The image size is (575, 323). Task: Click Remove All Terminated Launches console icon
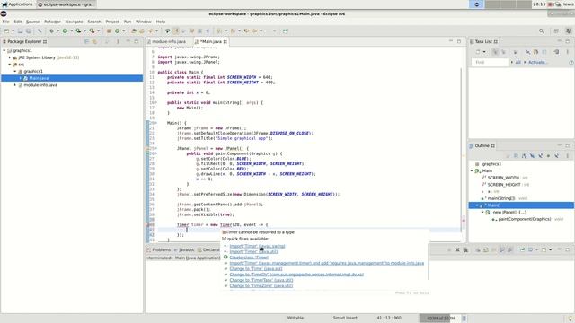pyautogui.click(x=465, y=249)
